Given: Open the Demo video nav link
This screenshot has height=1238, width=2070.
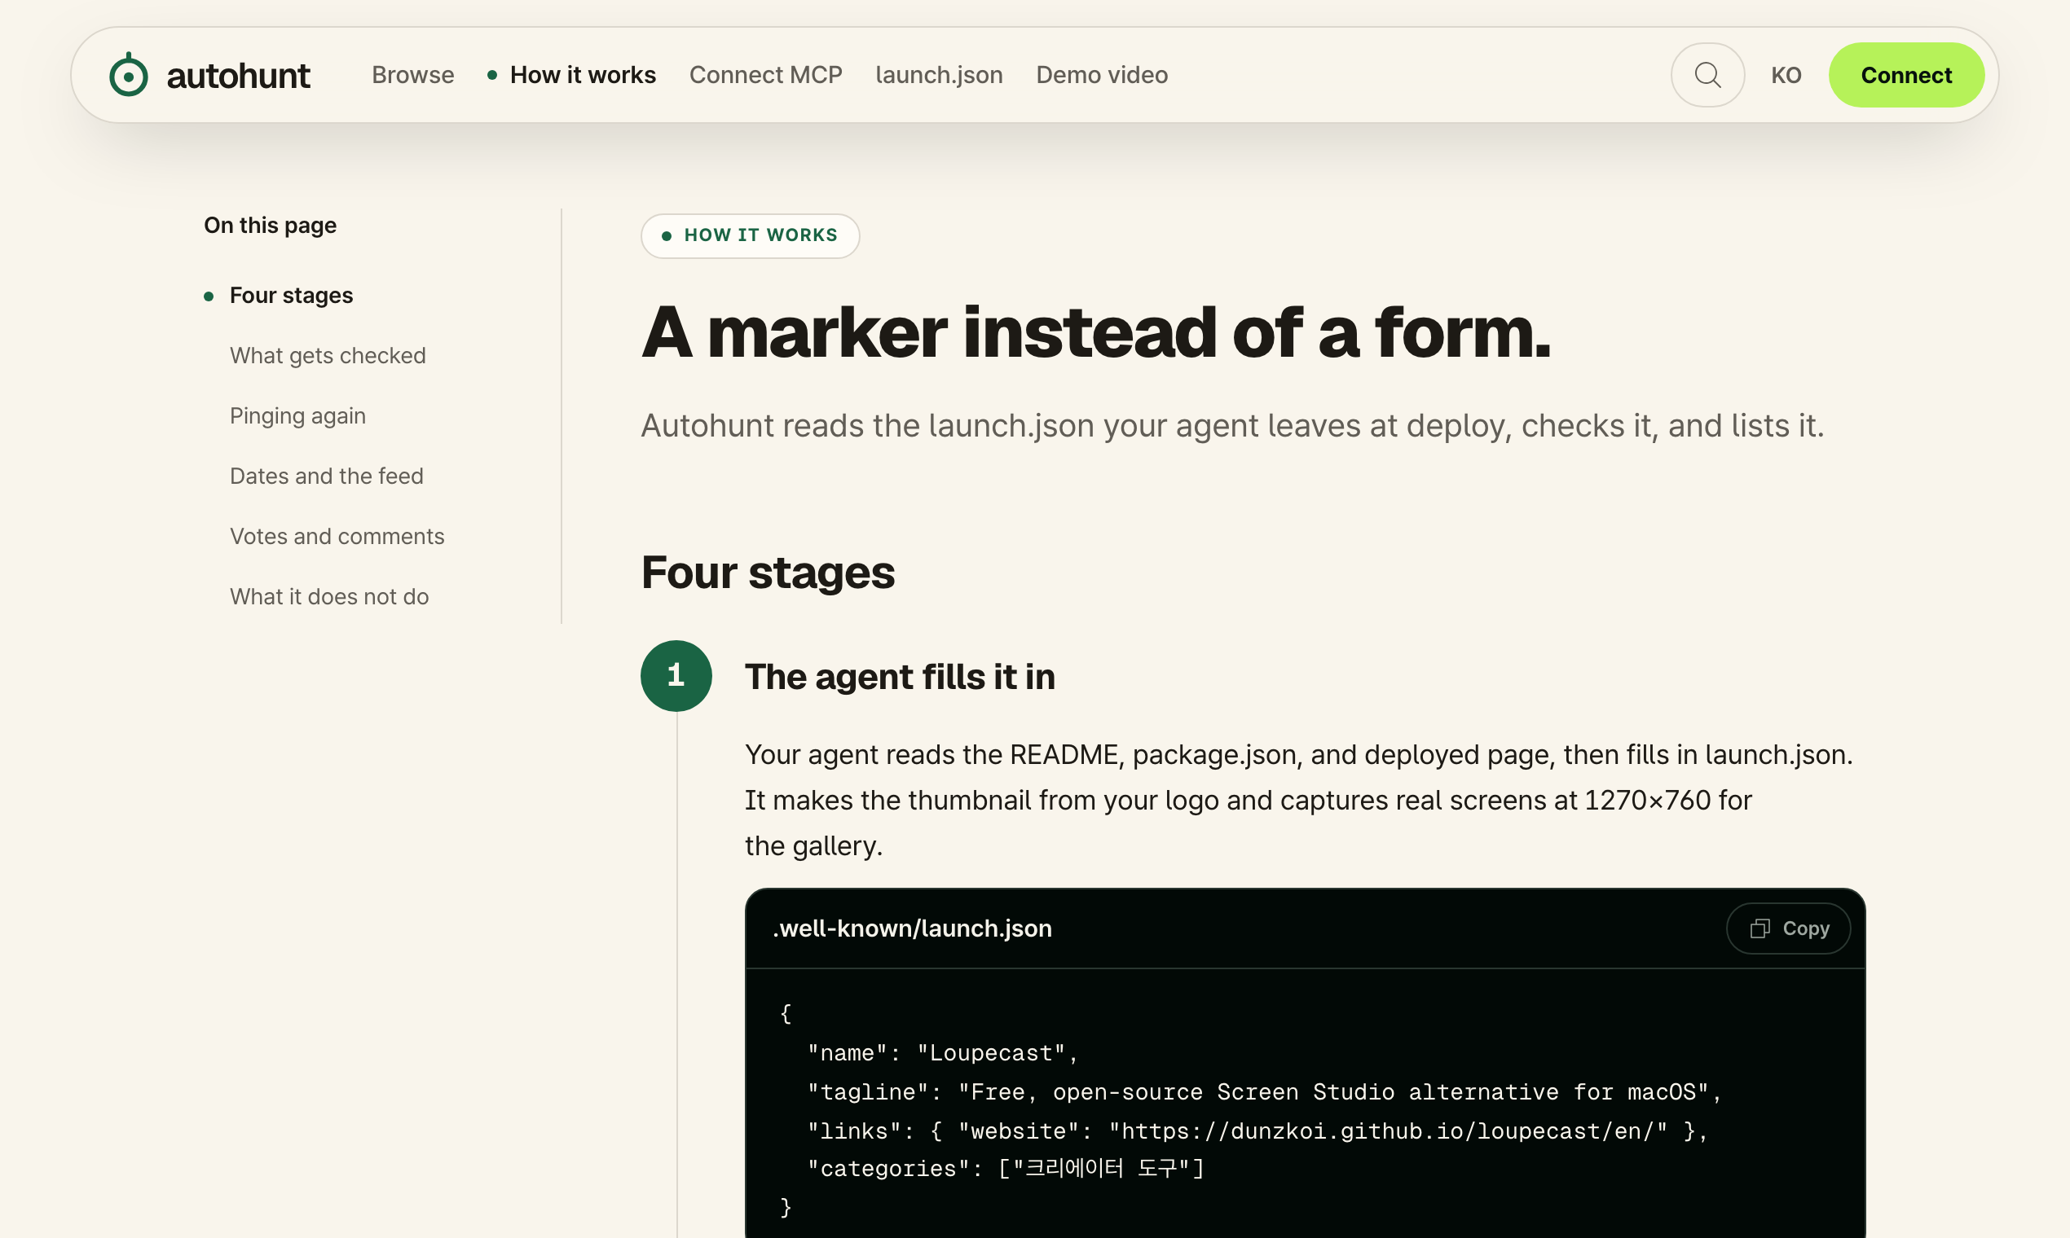Looking at the screenshot, I should click(x=1102, y=75).
